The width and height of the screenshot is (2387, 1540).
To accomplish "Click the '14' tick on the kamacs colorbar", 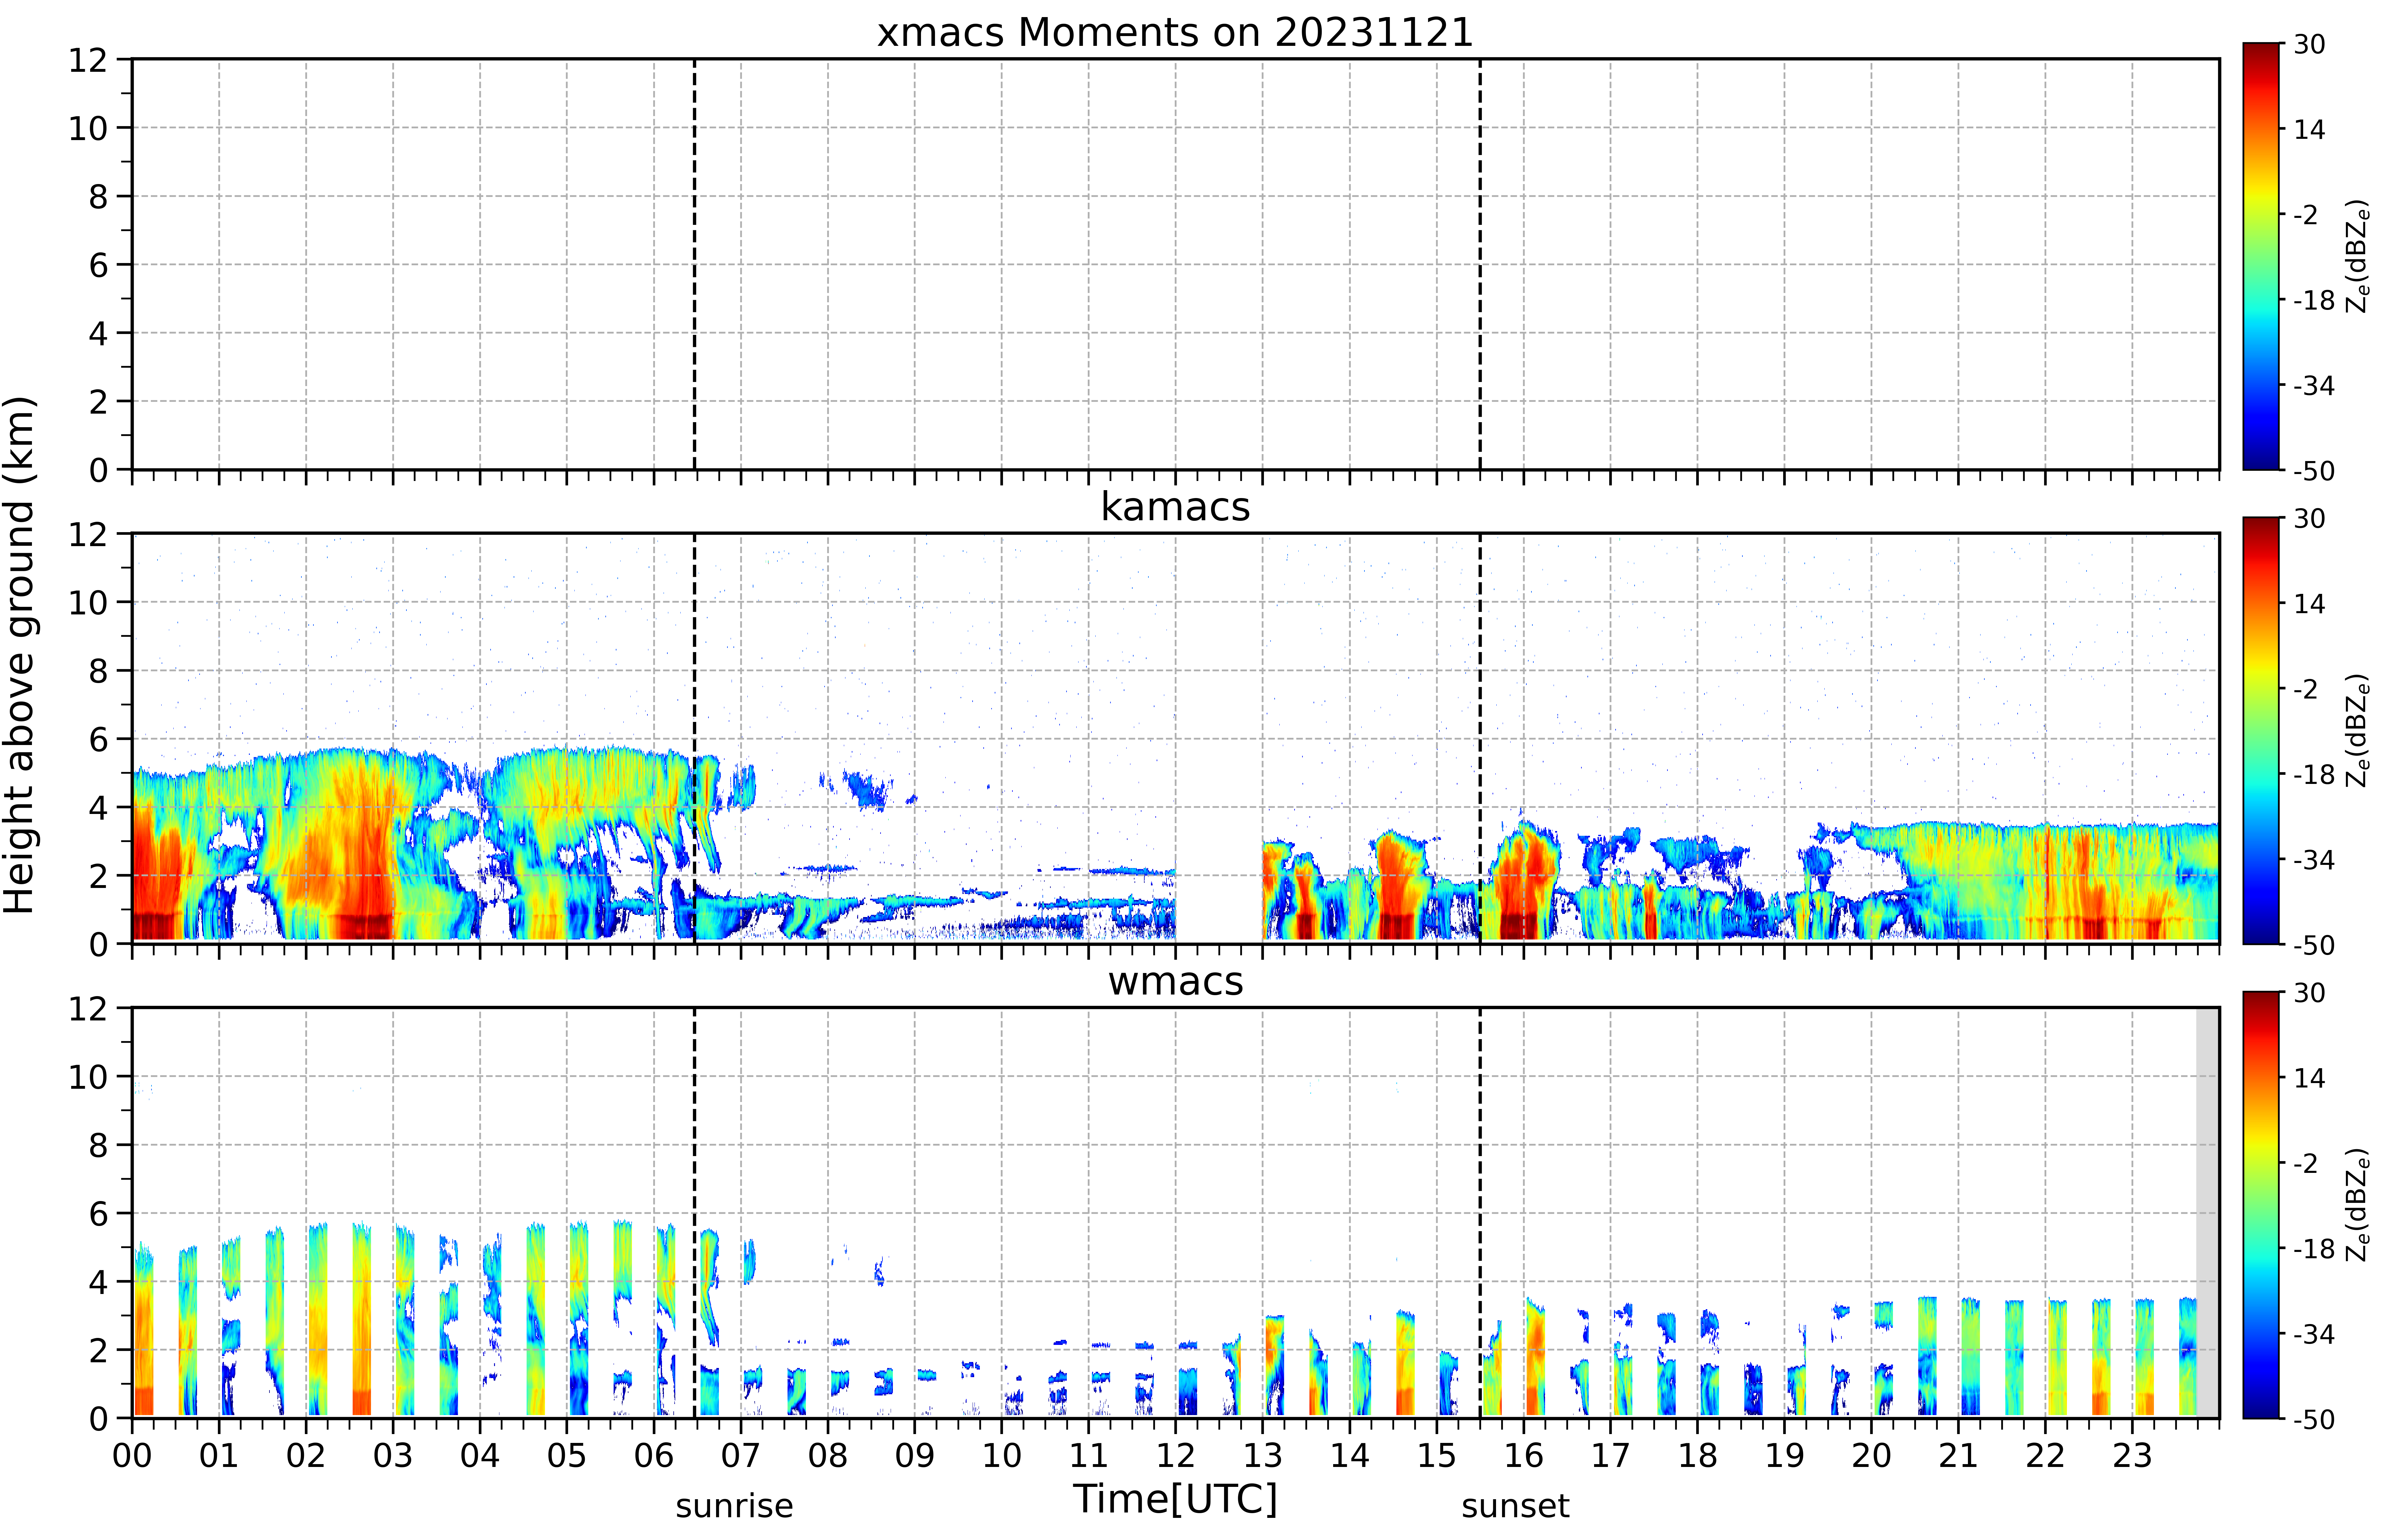I will pyautogui.click(x=2309, y=603).
